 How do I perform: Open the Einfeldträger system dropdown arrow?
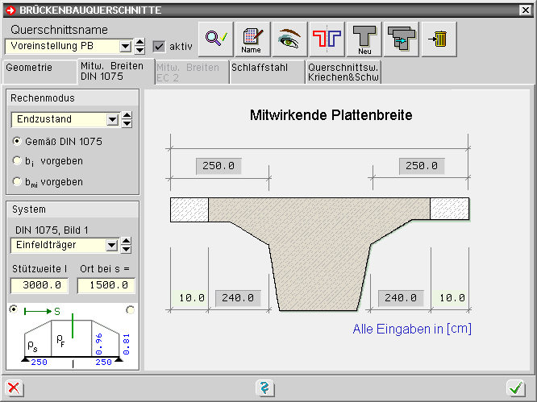112,245
